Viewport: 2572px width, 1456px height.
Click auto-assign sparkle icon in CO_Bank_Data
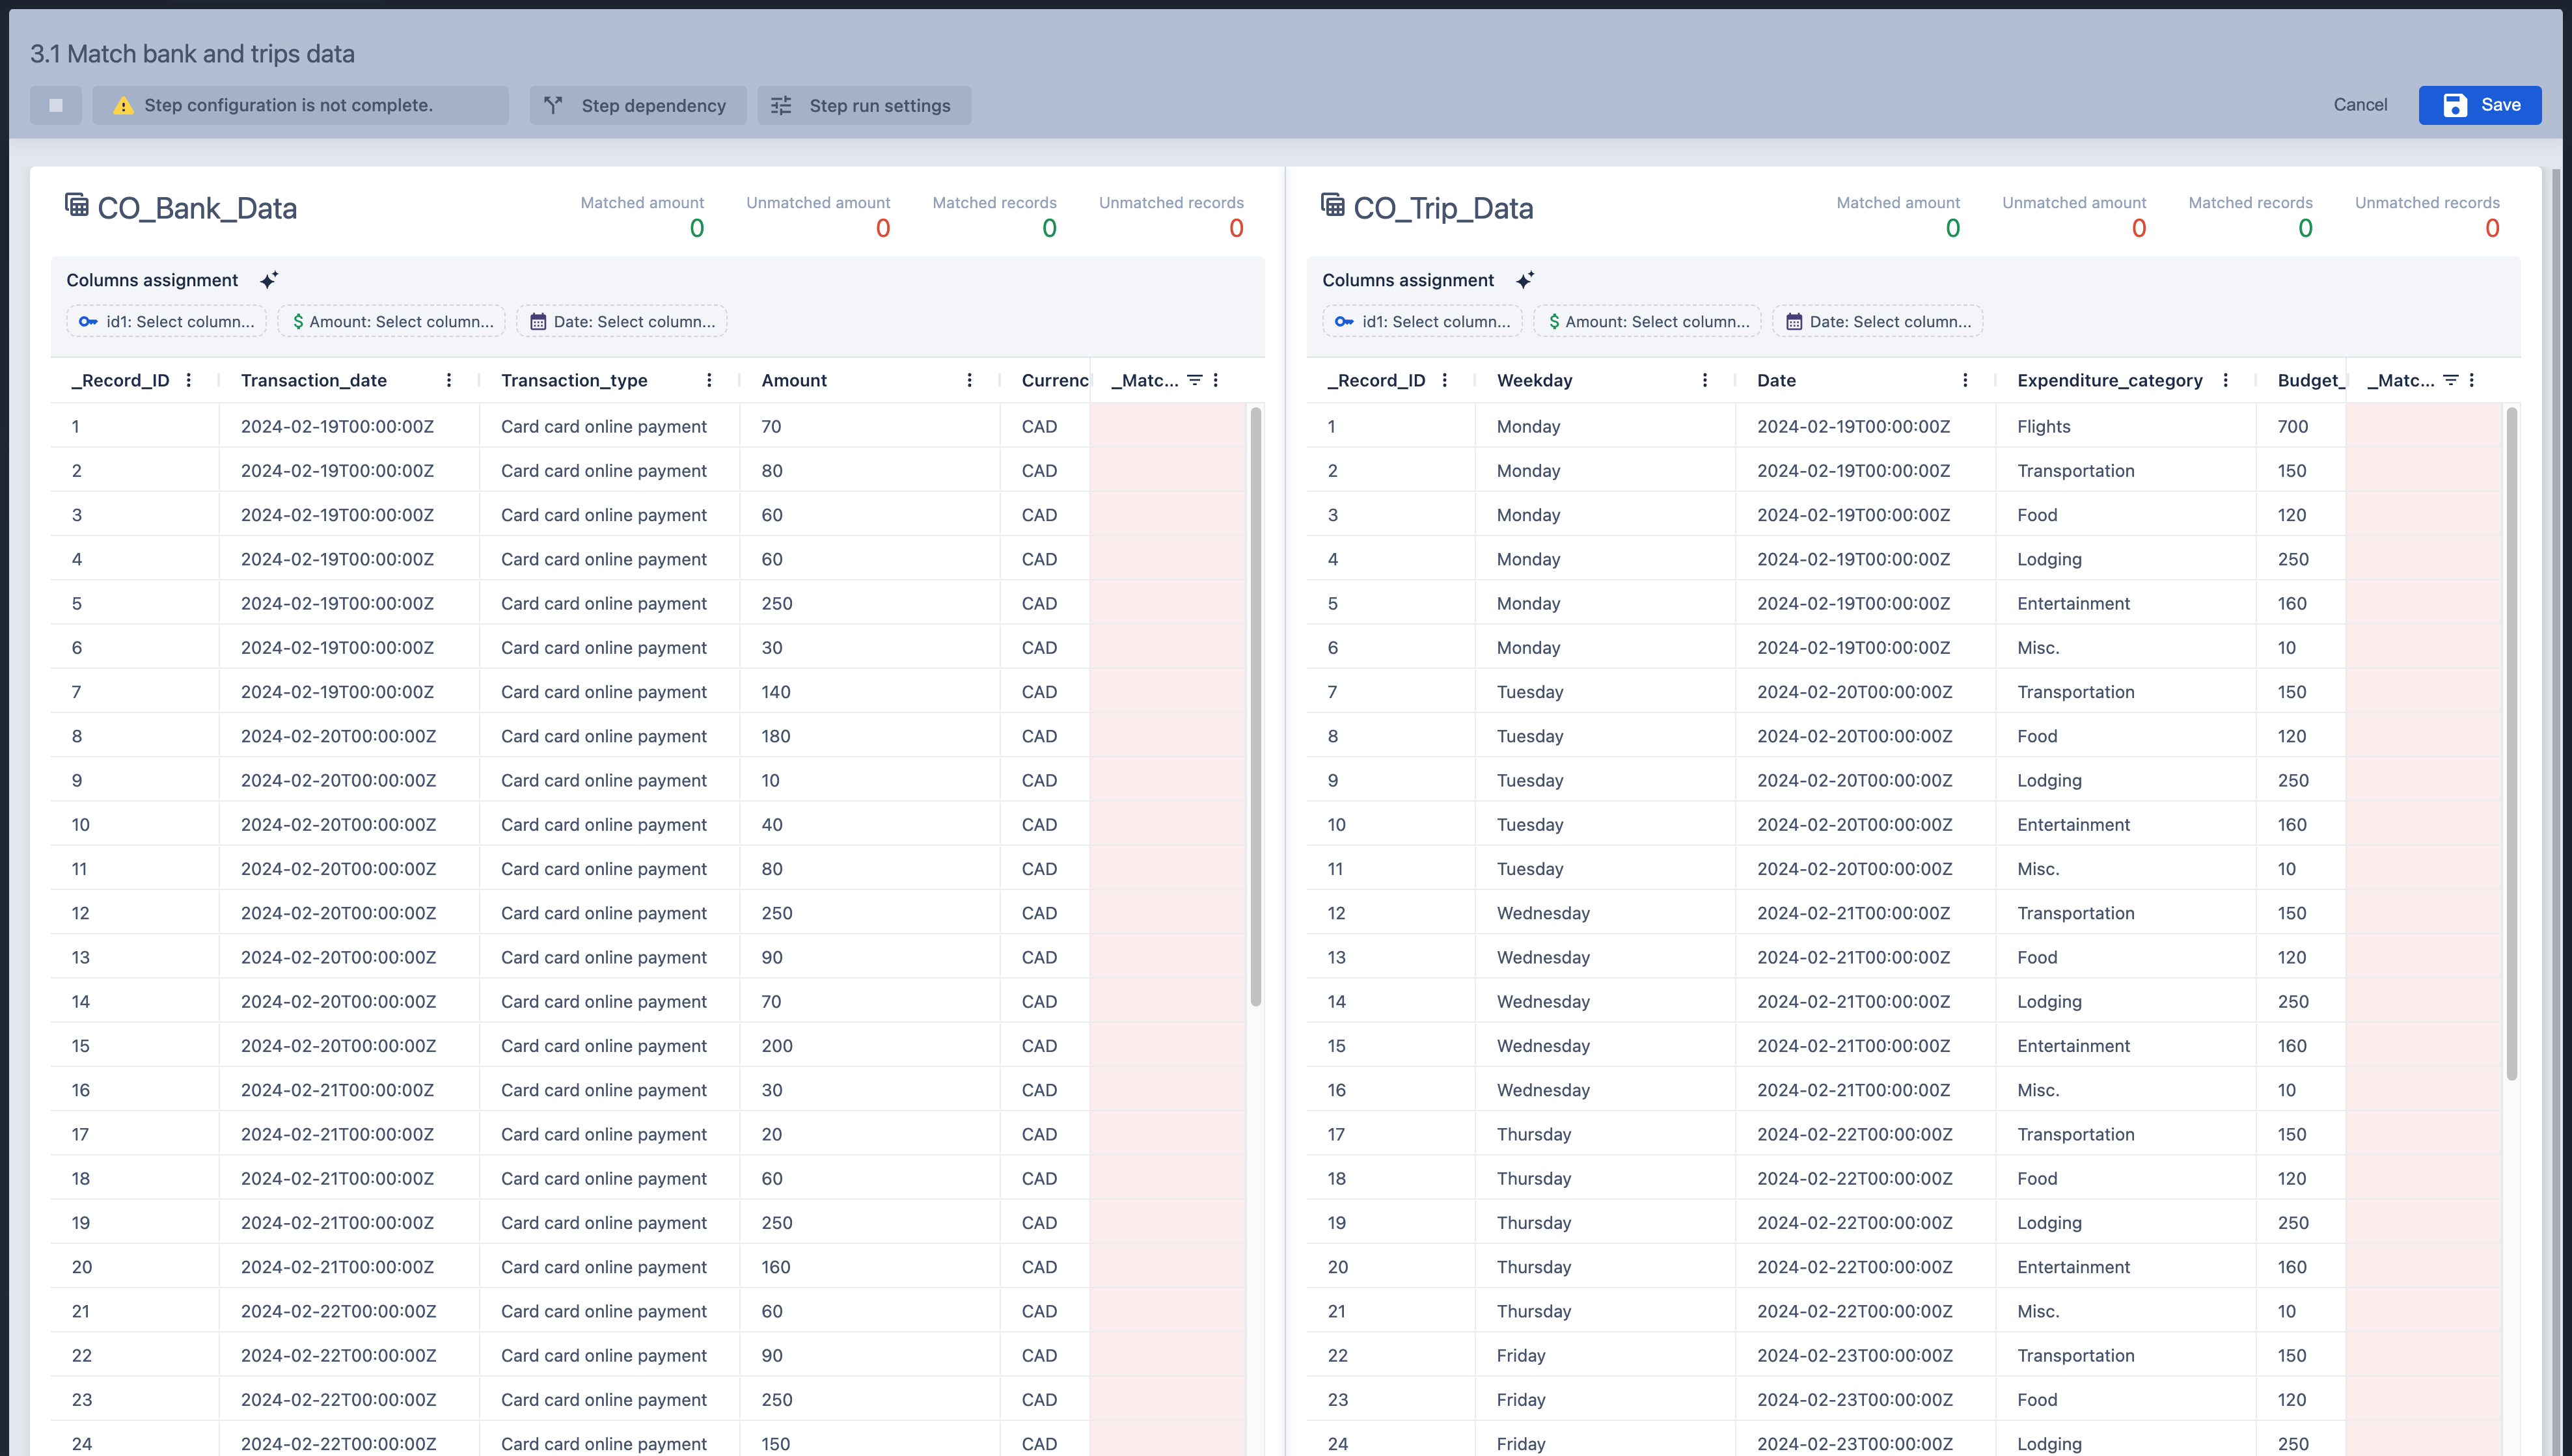pos(269,280)
